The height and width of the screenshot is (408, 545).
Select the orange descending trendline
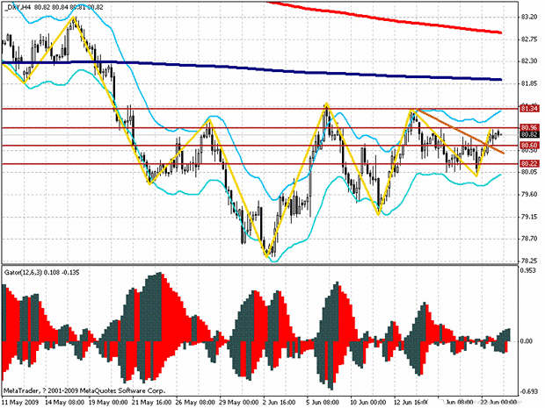461,132
